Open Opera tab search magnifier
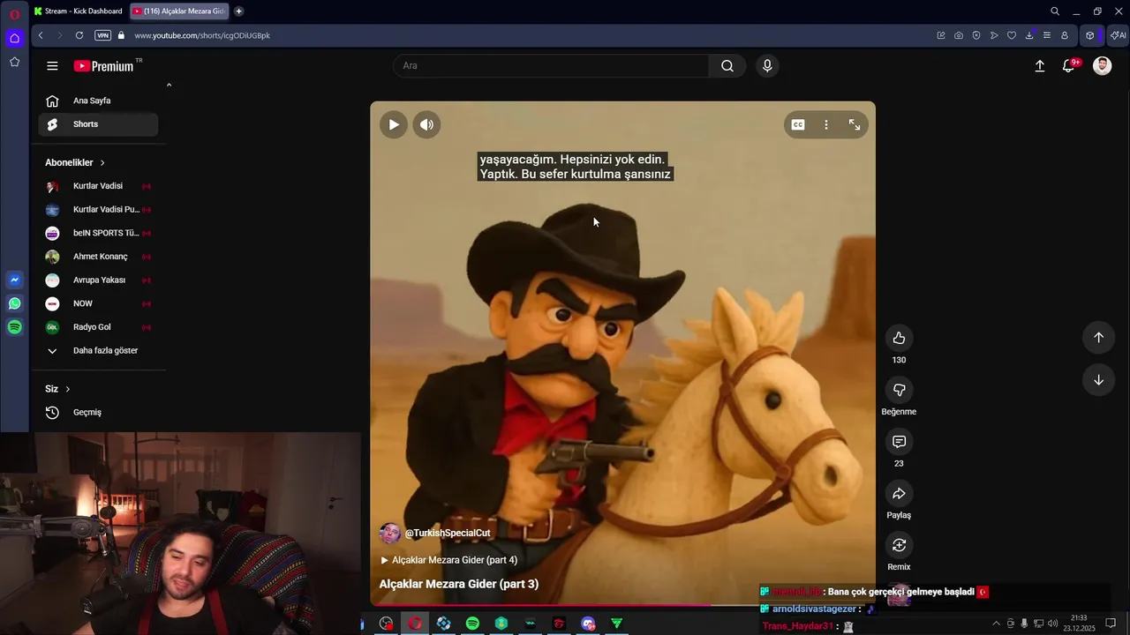The height and width of the screenshot is (635, 1130). pos(1055,11)
